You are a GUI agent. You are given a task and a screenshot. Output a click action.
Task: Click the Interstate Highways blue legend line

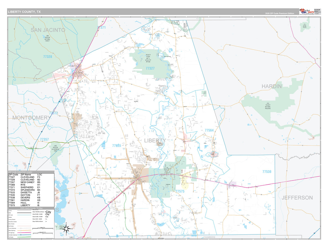[x=24, y=235]
